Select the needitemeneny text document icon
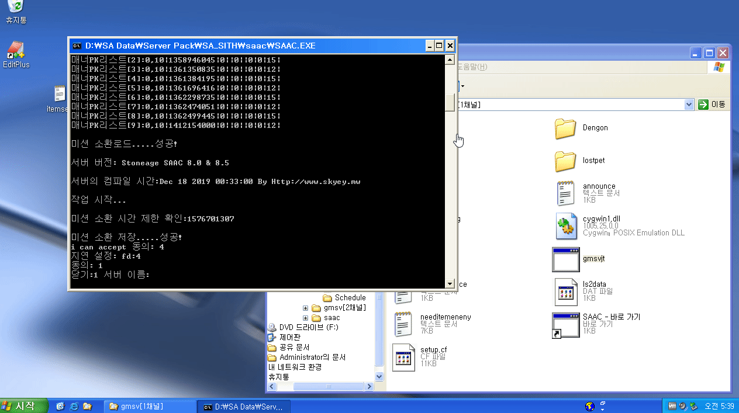The width and height of the screenshot is (739, 413). point(403,324)
